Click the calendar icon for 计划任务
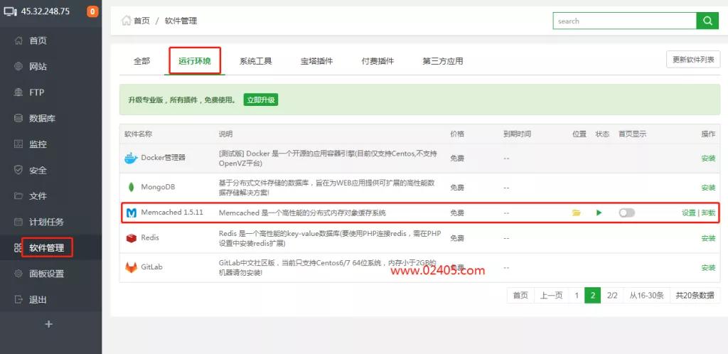The height and width of the screenshot is (354, 728). tap(18, 221)
